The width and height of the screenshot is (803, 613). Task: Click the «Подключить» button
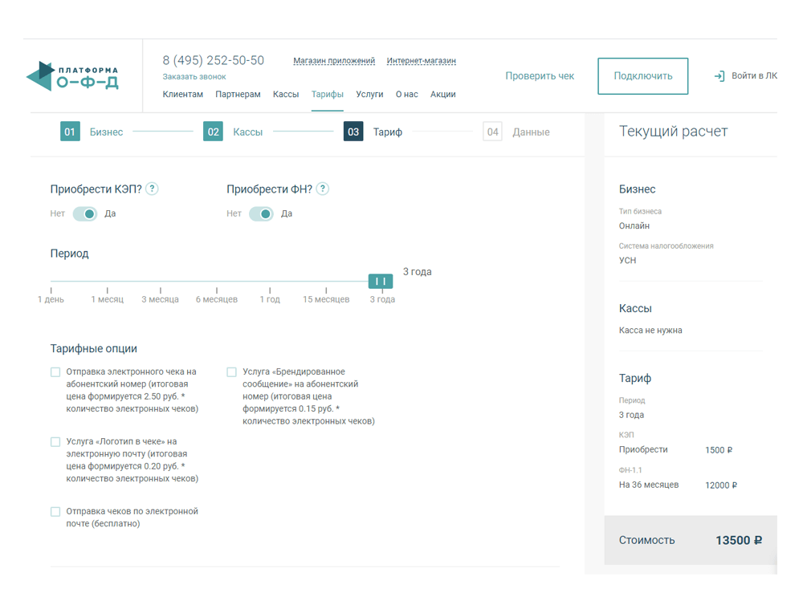pyautogui.click(x=642, y=76)
